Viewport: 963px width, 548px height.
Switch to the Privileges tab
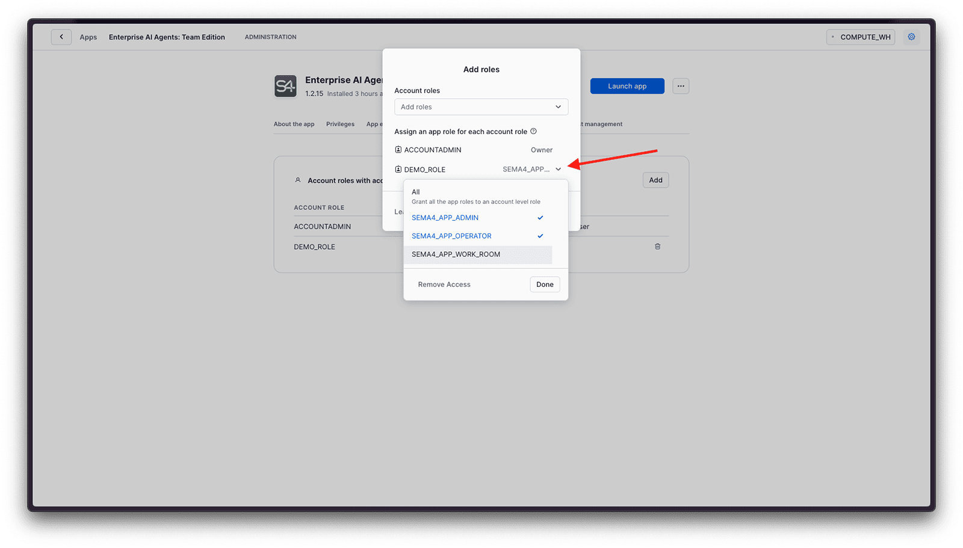pos(340,125)
